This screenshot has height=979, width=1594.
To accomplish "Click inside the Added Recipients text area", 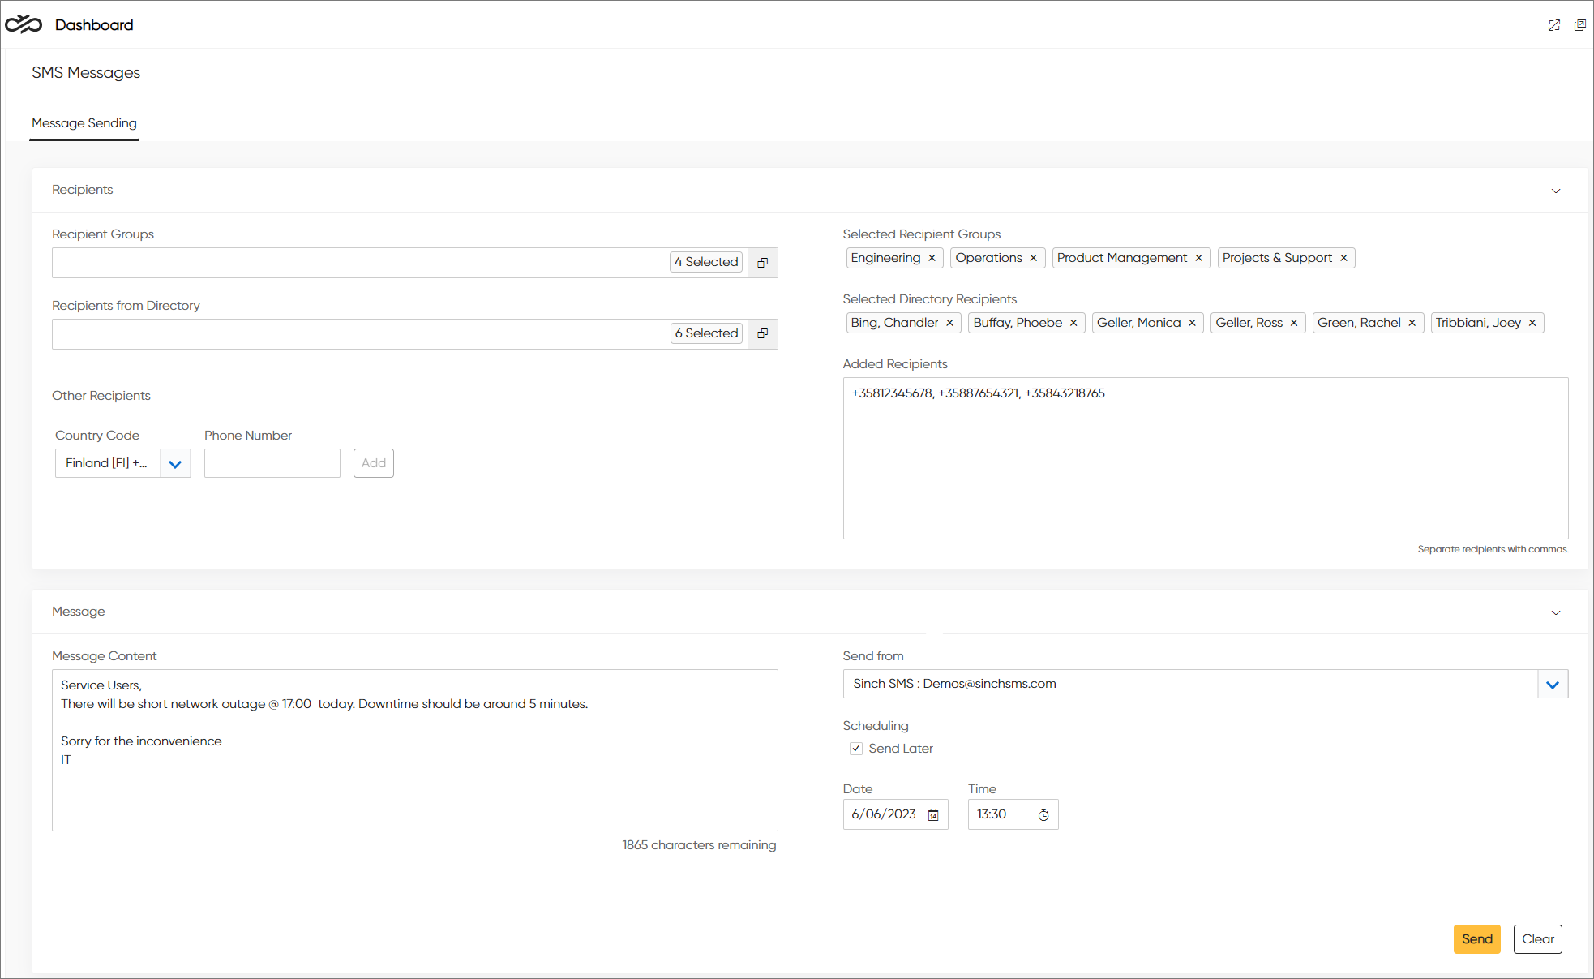I will click(1206, 458).
